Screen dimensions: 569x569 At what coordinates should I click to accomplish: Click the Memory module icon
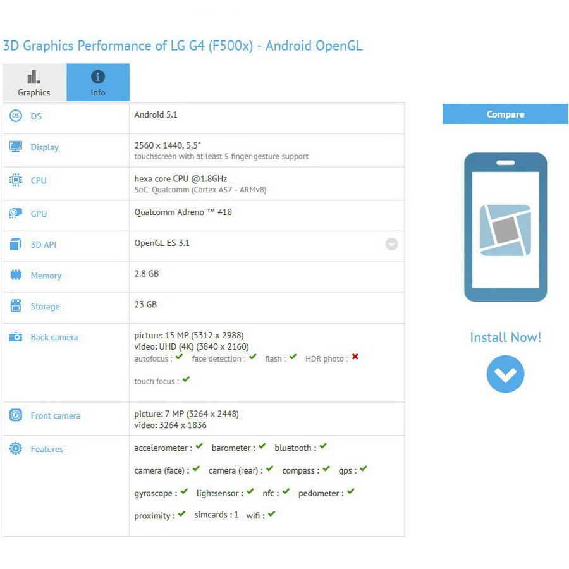pyautogui.click(x=16, y=275)
